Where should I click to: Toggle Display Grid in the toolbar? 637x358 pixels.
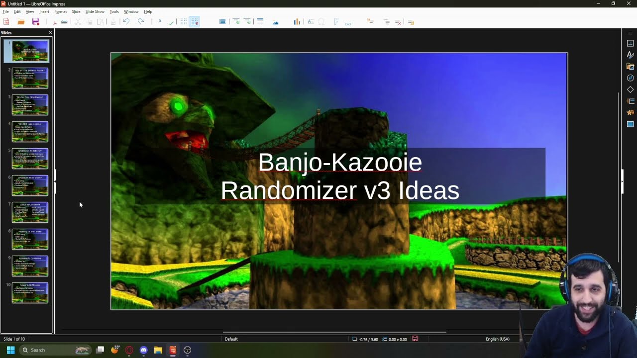tap(184, 22)
